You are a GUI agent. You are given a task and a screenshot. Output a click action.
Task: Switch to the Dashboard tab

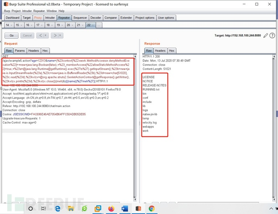tap(12, 18)
